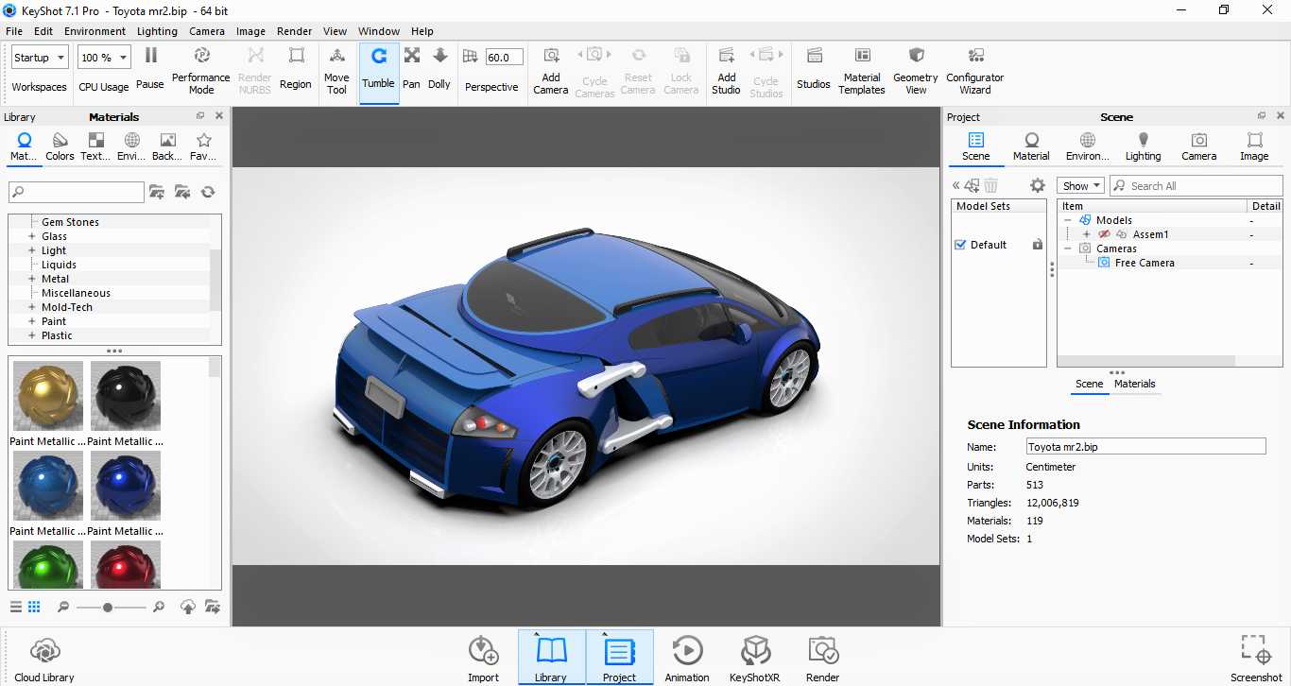Open the Show dropdown in Scene panel
The height and width of the screenshot is (686, 1291).
coord(1080,186)
